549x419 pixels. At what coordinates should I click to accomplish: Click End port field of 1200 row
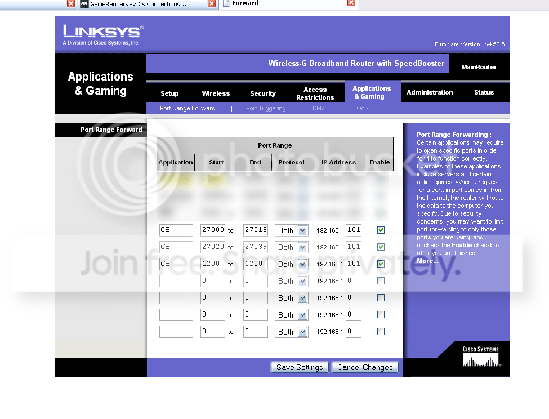(x=256, y=264)
